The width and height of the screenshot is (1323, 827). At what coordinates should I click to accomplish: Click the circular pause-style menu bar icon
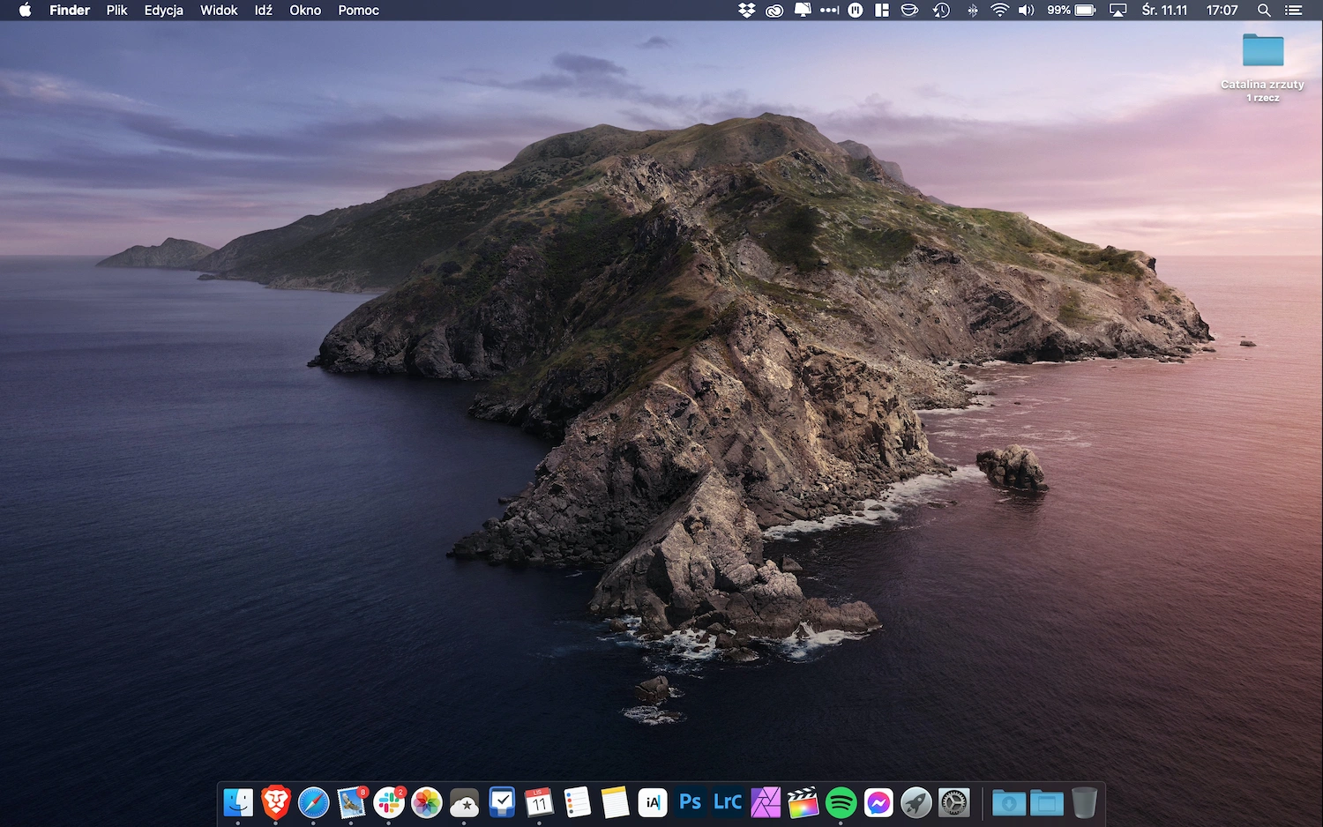pos(856,11)
